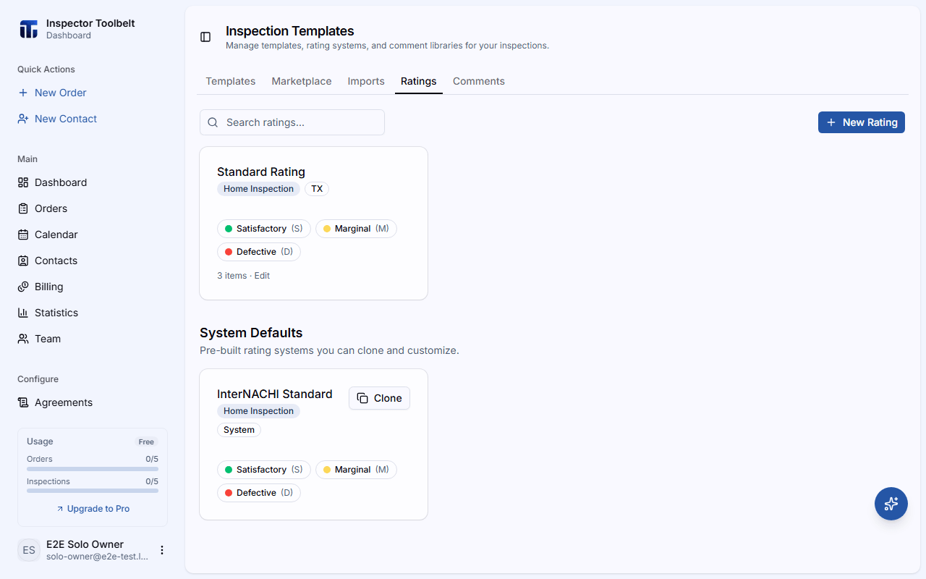View Statistics in the sidebar

[x=93, y=313]
